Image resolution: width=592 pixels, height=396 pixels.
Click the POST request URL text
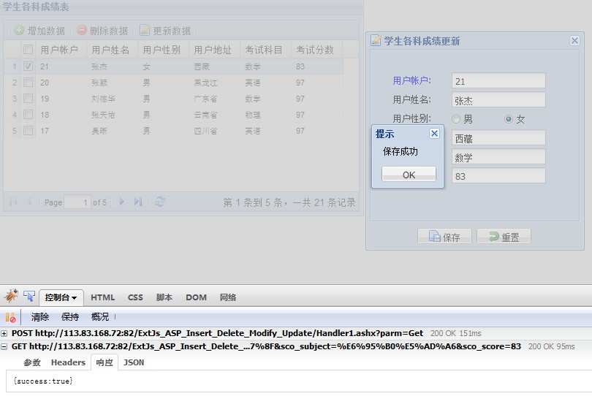(x=218, y=333)
